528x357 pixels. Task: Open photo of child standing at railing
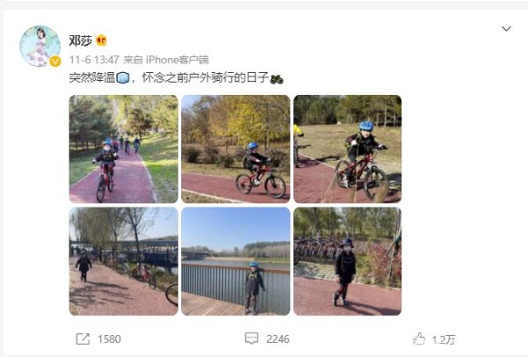click(236, 261)
